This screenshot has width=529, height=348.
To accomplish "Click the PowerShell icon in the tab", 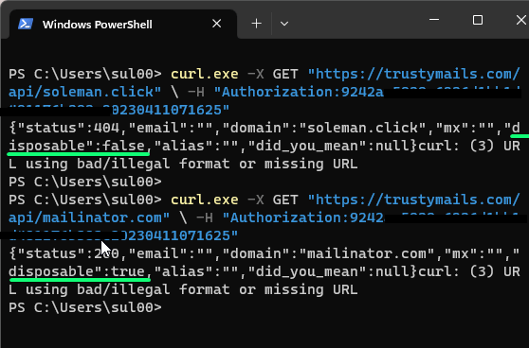I will coord(26,24).
